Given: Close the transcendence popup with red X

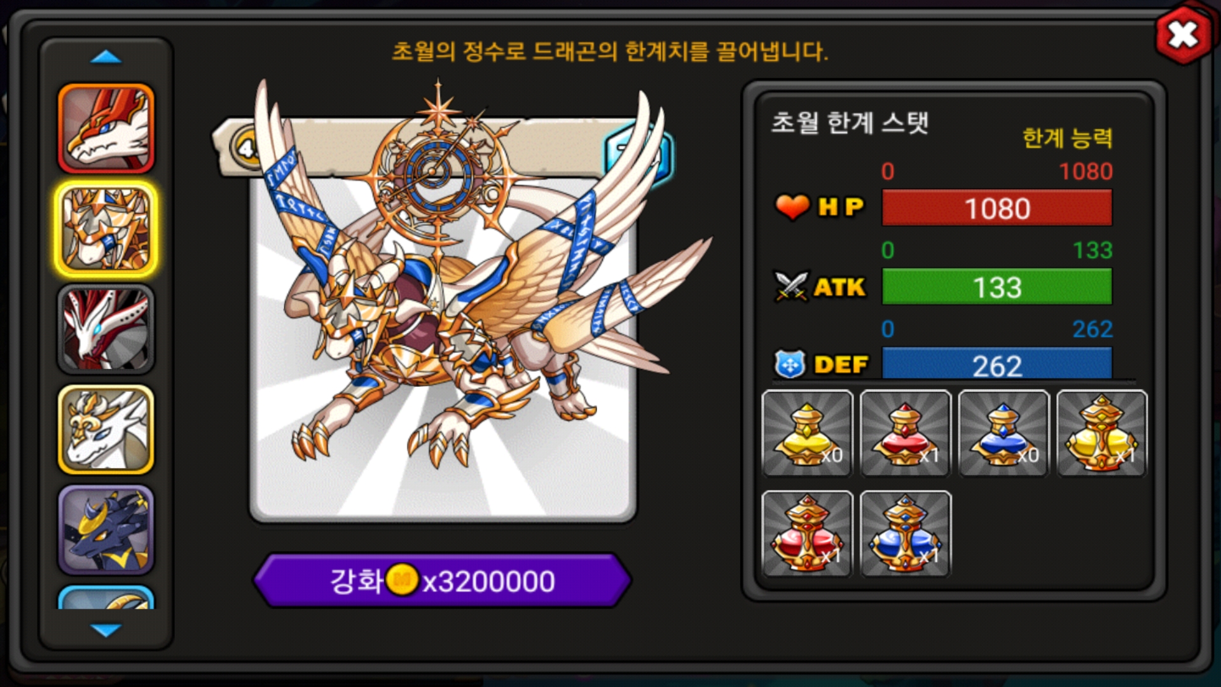Looking at the screenshot, I should 1183,35.
